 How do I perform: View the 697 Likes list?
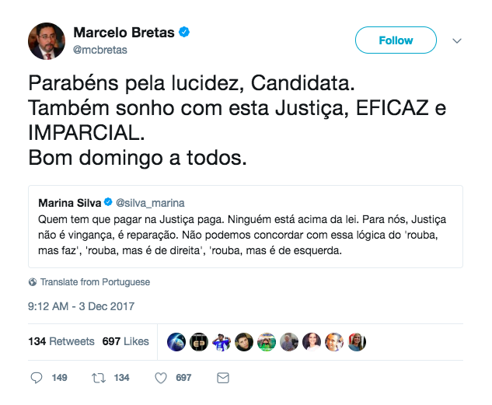click(x=125, y=341)
